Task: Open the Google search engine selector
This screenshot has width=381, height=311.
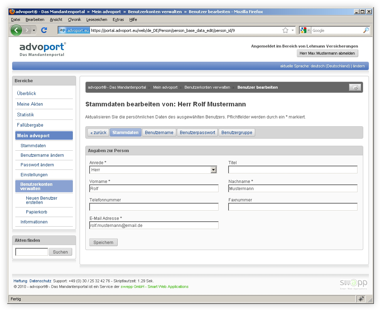Action: 305,30
